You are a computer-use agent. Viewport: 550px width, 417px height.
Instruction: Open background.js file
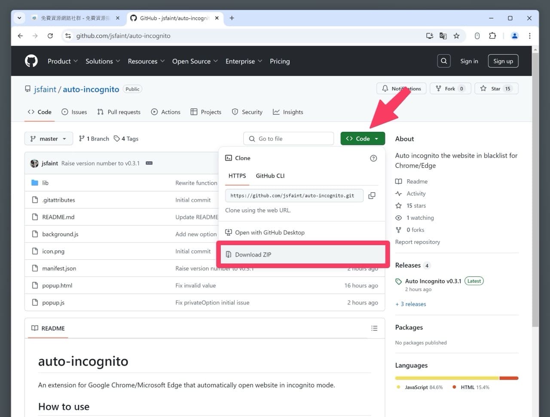click(60, 234)
